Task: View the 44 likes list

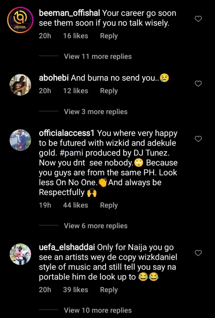Action: [75, 206]
